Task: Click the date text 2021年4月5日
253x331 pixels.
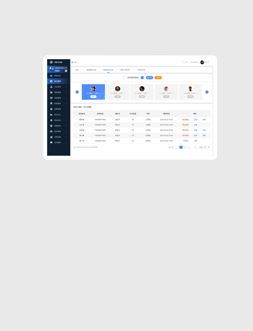Action: tap(133, 77)
